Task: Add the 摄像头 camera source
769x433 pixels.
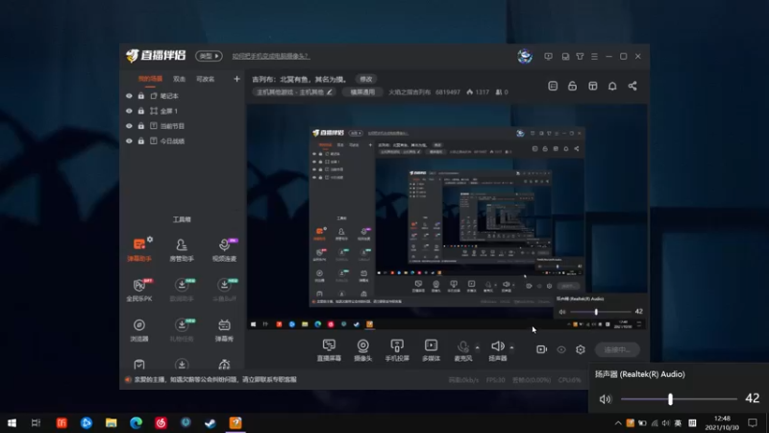Action: (363, 350)
